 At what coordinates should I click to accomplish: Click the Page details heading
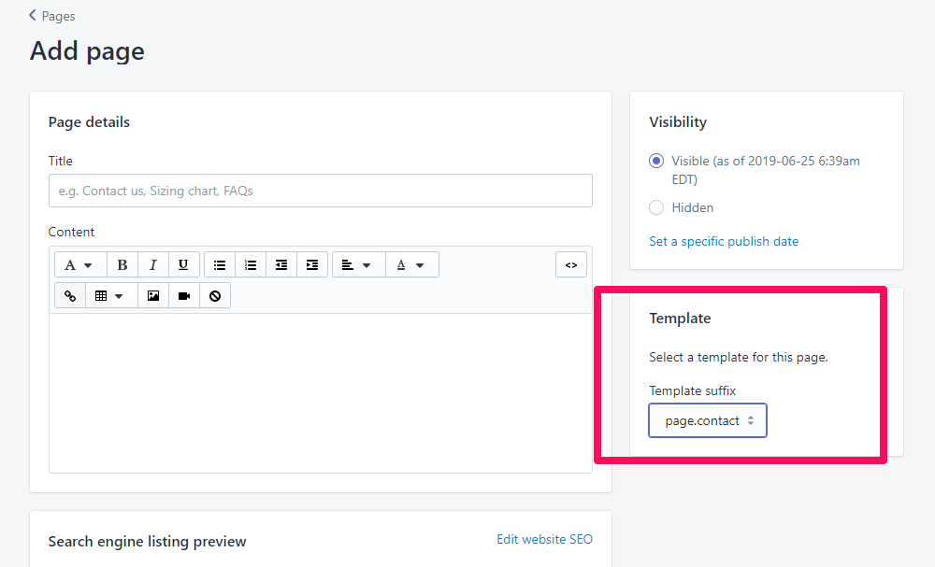coord(89,122)
